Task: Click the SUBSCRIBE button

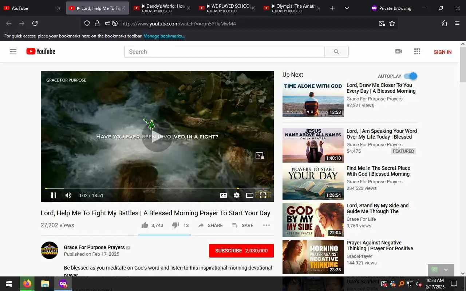Action: tap(241, 251)
